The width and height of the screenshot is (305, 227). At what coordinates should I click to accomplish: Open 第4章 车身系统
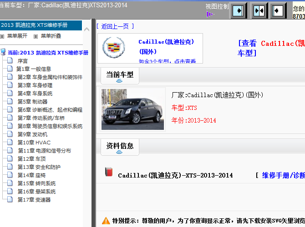point(35,94)
